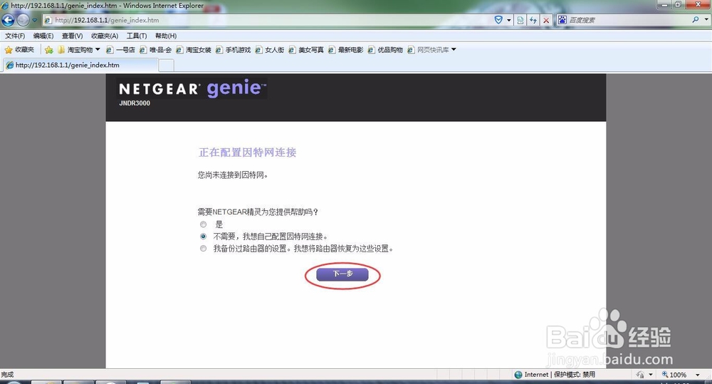Open the recent pages dropdown arrow

34,20
